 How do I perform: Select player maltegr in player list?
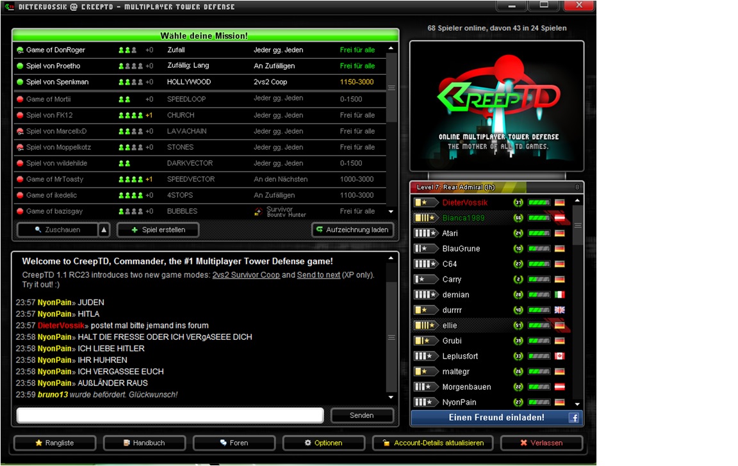tap(491, 371)
